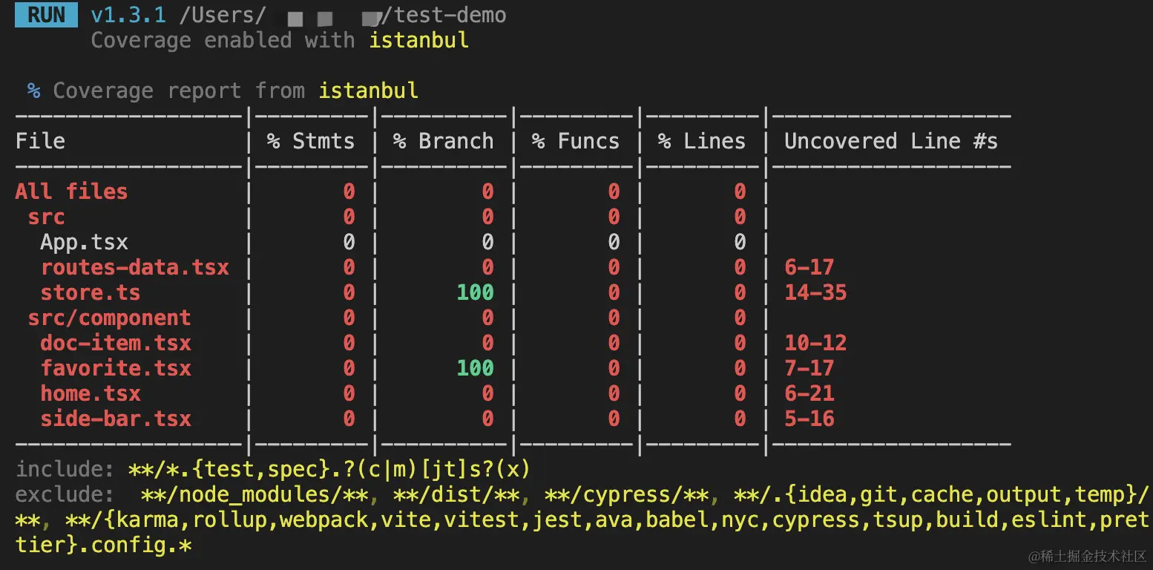Select the side-bar.tsx file name
Viewport: 1153px width, 570px height.
tap(116, 419)
